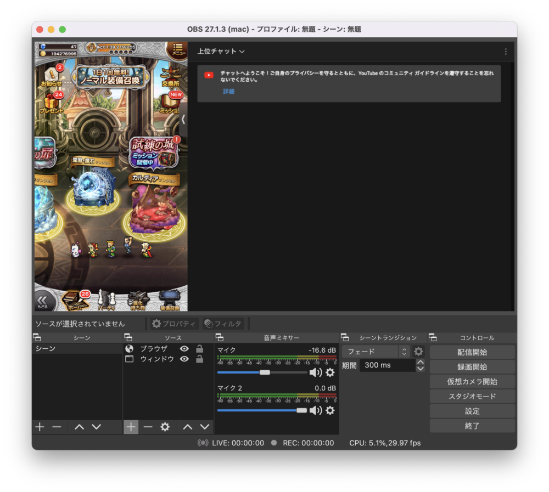Add a new scene with the plus icon
549x492 pixels.
[40, 427]
